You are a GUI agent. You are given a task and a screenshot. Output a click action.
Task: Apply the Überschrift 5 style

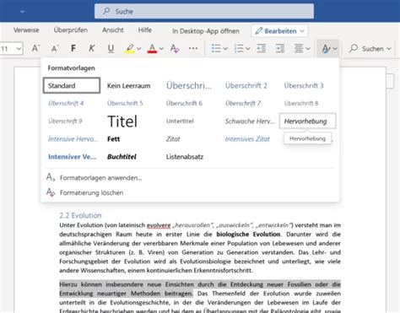tap(125, 103)
